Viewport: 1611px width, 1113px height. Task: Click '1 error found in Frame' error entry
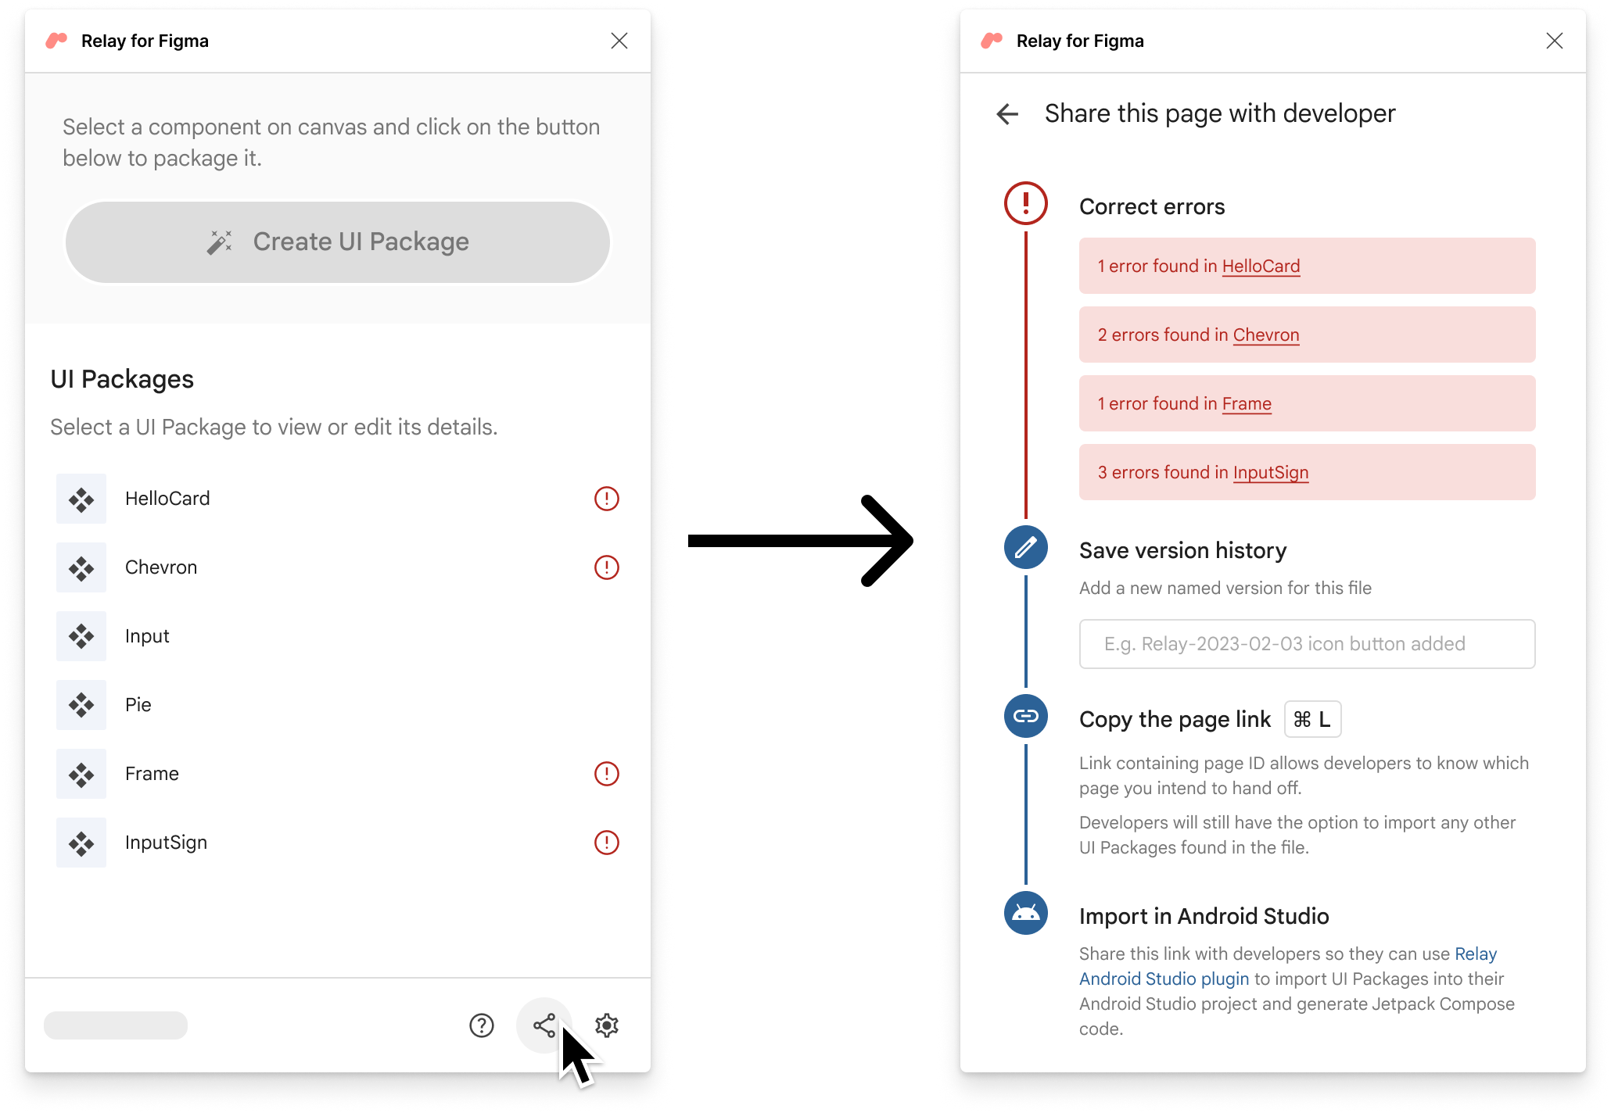point(1306,403)
